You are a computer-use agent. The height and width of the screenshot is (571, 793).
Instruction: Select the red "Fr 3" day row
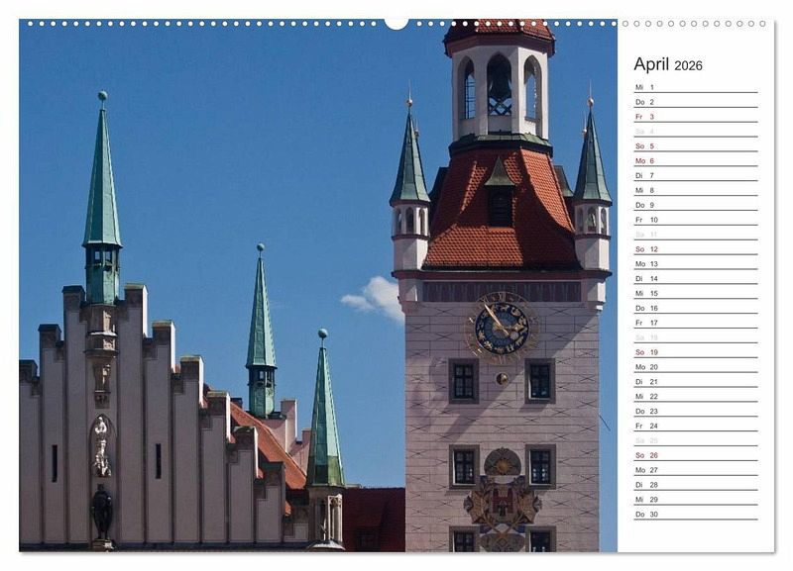(x=696, y=117)
